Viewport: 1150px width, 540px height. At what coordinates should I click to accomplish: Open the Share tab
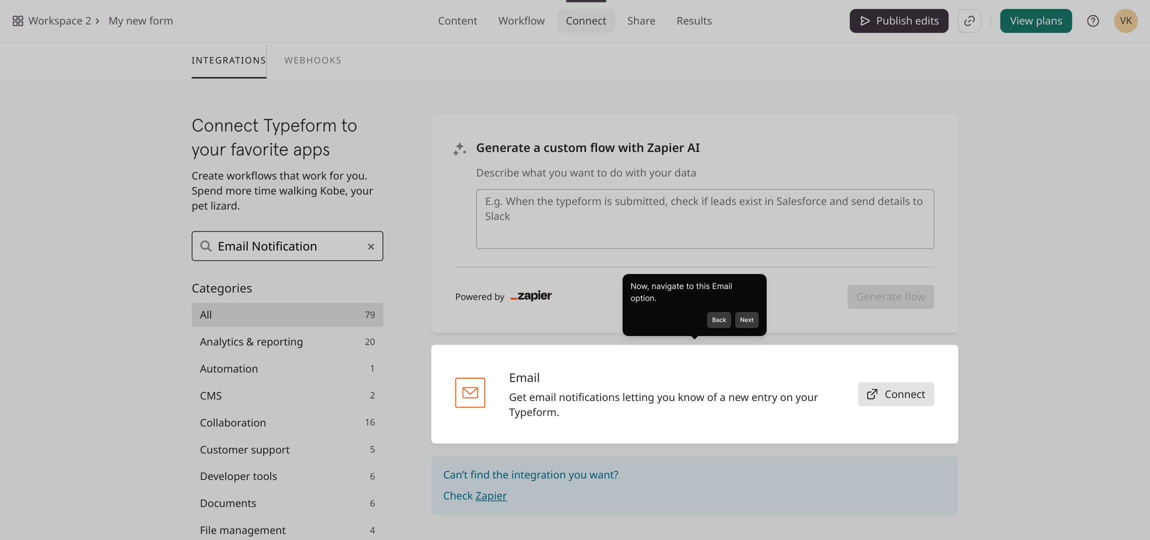point(641,21)
